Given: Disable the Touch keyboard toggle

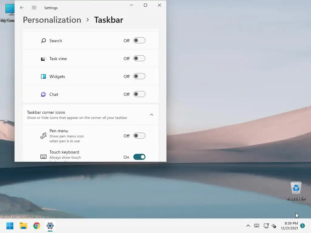Looking at the screenshot, I should 139,157.
